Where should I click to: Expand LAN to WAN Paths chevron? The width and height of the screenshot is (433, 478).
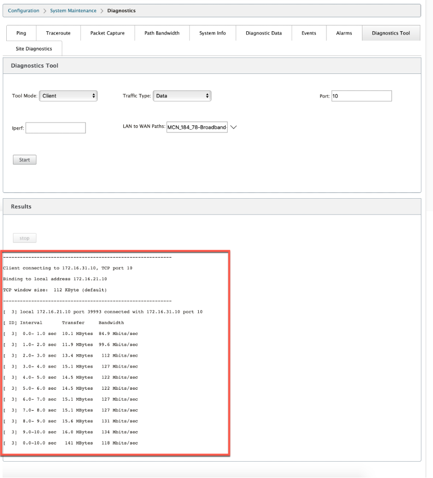click(234, 127)
